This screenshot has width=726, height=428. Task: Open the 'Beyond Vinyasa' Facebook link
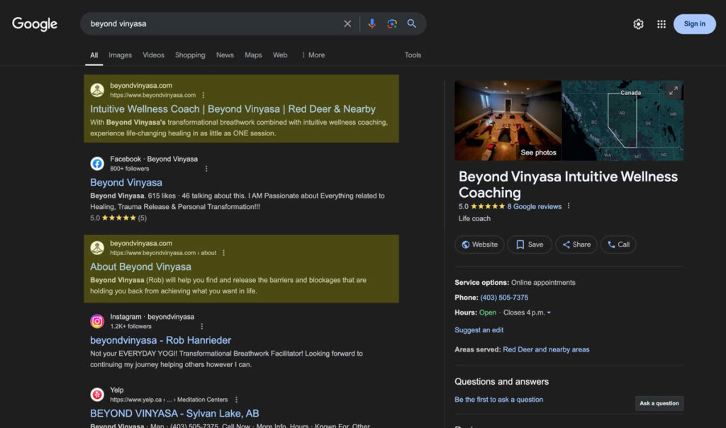[x=126, y=183]
